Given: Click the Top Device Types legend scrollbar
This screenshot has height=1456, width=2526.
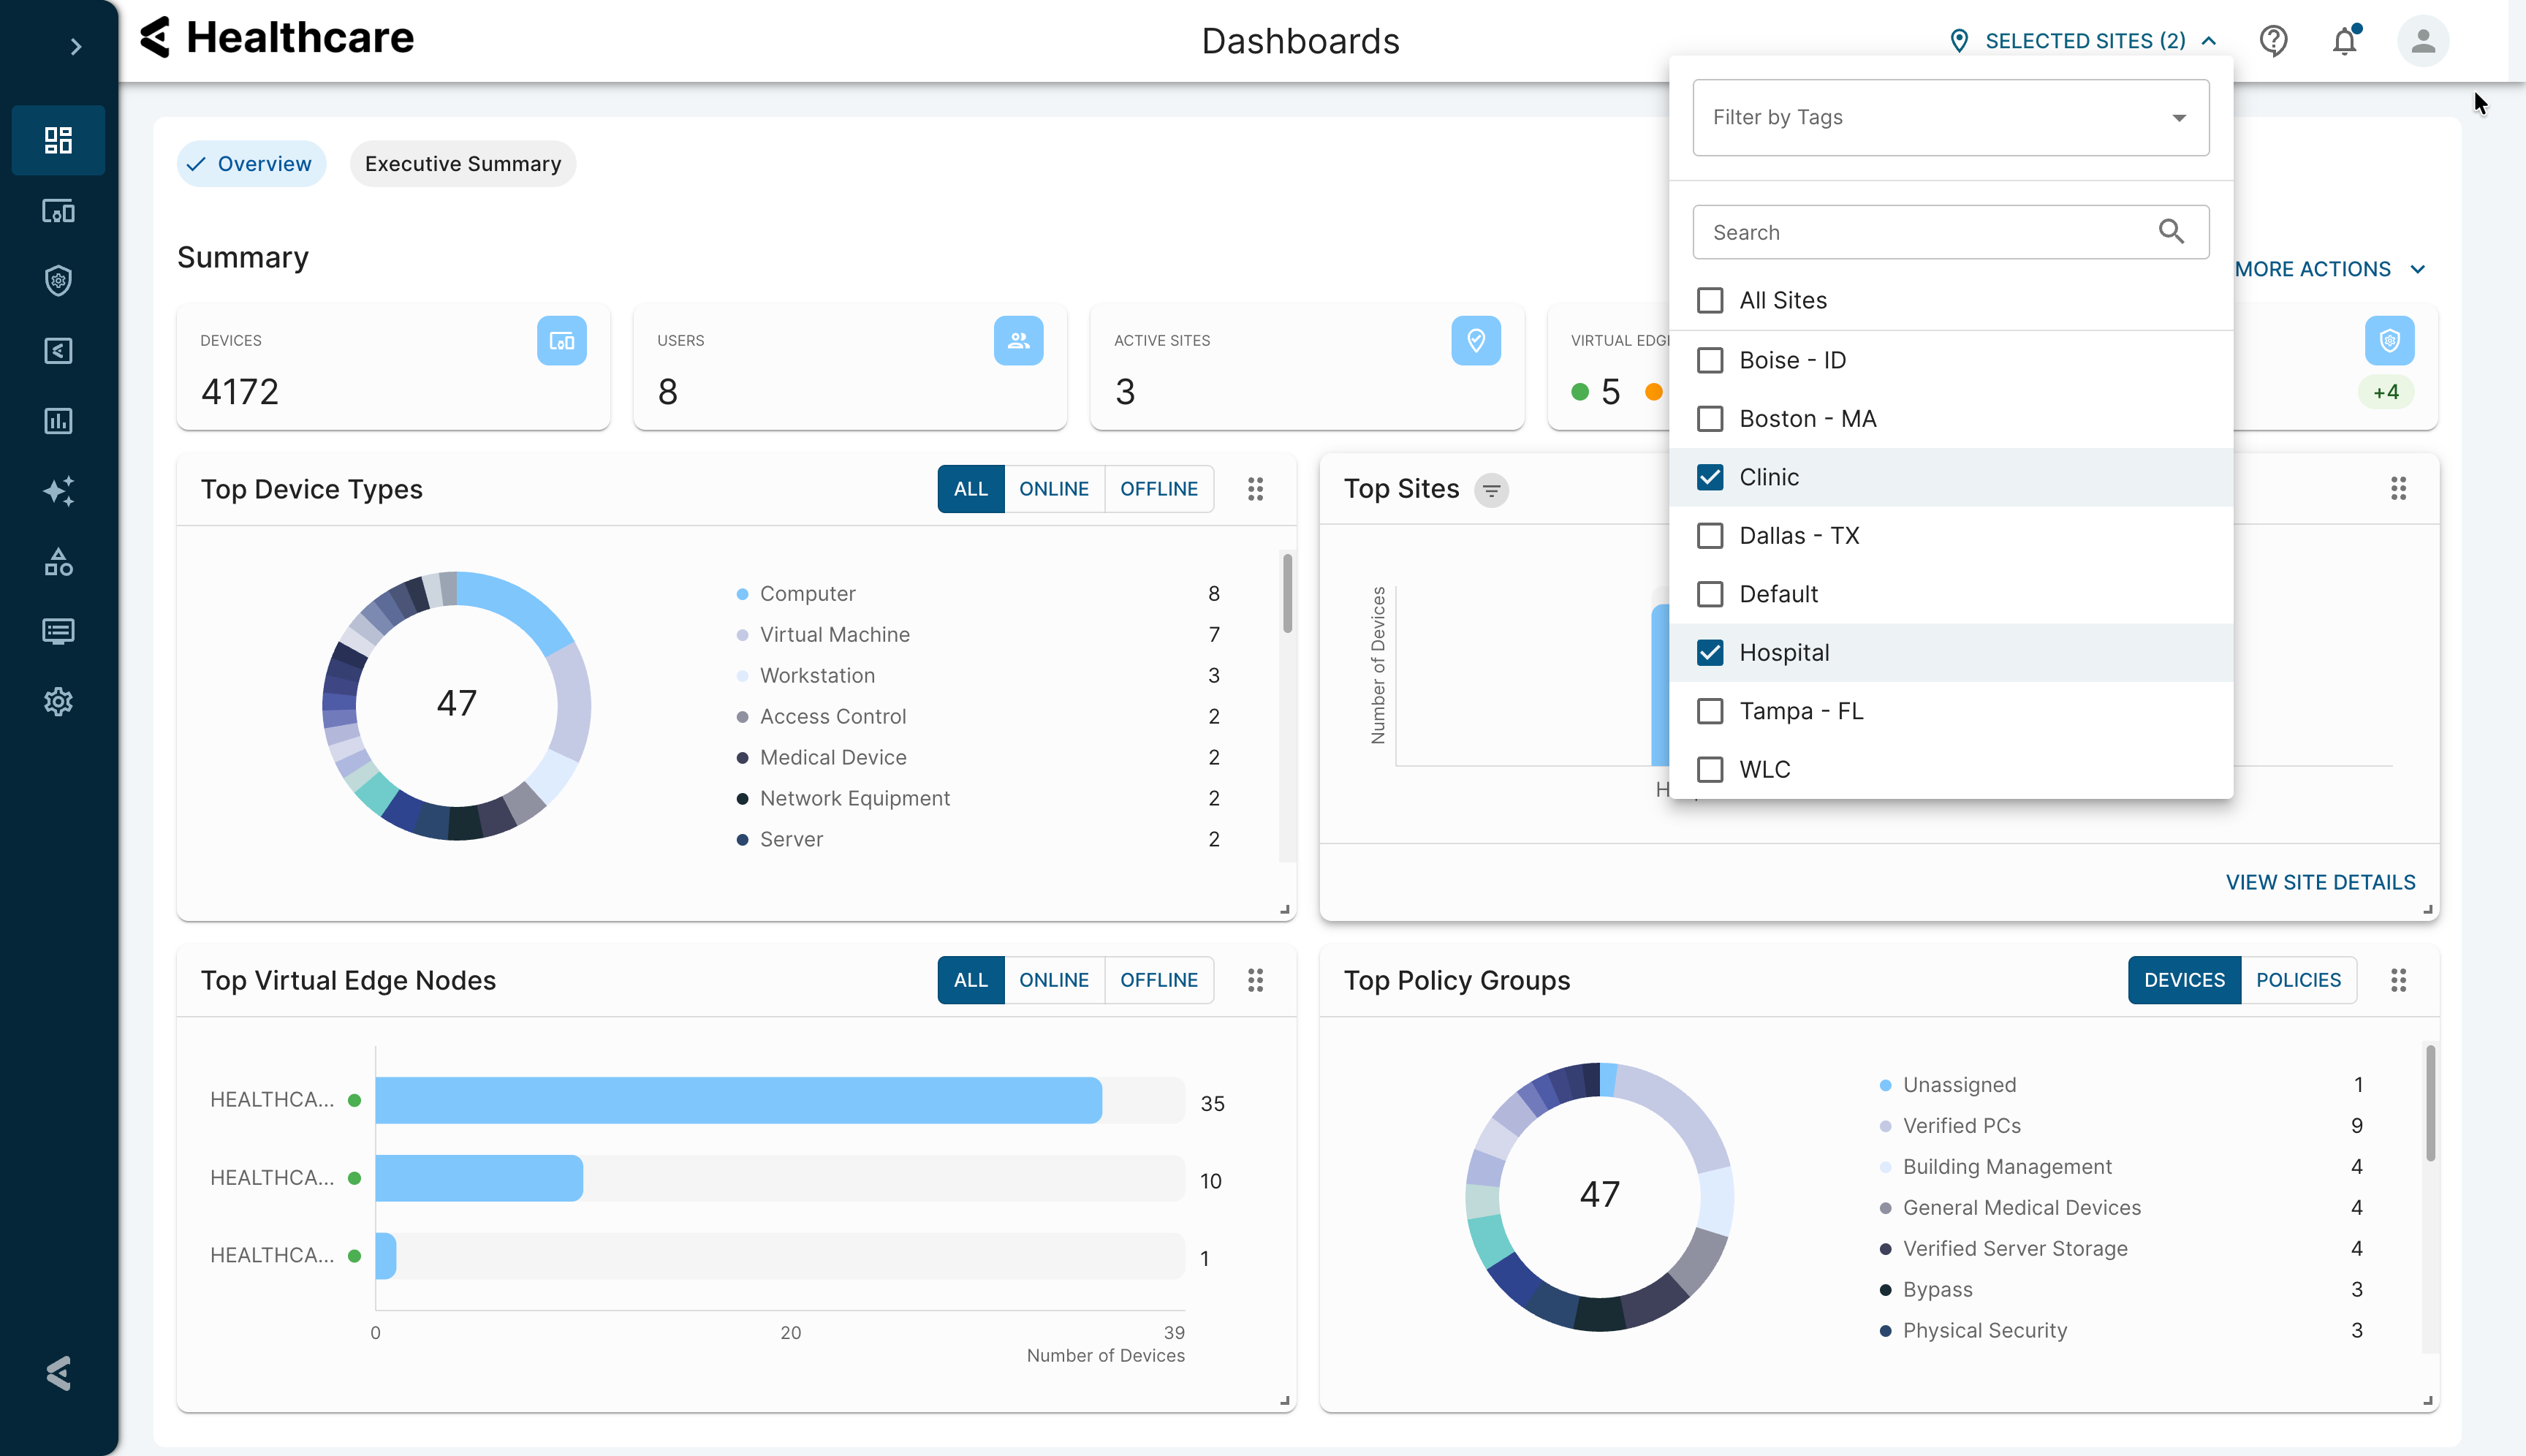Looking at the screenshot, I should point(1287,594).
